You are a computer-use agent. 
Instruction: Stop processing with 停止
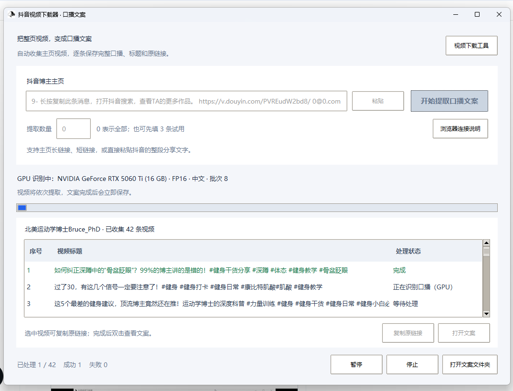click(x=412, y=365)
